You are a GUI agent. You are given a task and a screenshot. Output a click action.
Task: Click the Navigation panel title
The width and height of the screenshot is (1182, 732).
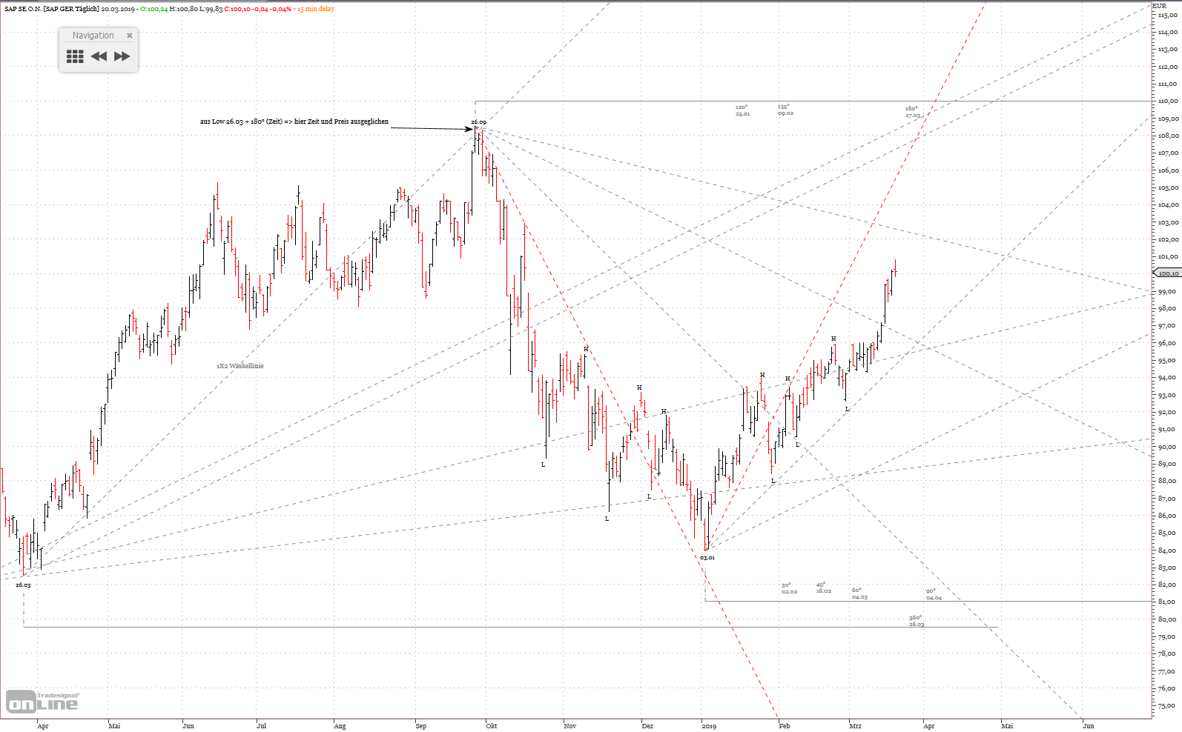93,35
